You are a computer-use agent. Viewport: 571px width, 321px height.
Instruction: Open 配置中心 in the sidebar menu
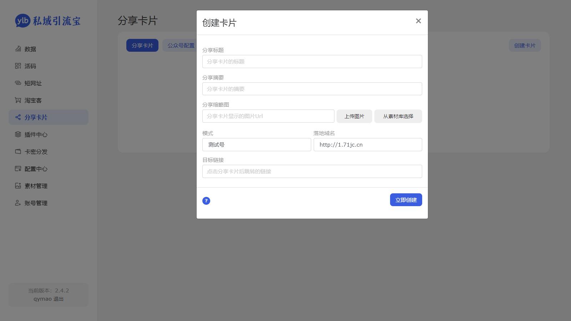click(36, 169)
